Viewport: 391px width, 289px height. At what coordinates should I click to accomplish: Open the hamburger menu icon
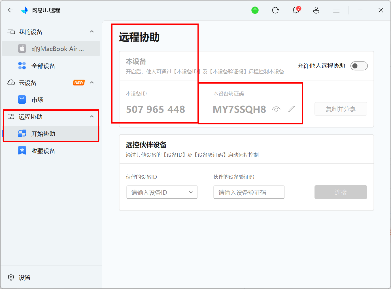336,10
